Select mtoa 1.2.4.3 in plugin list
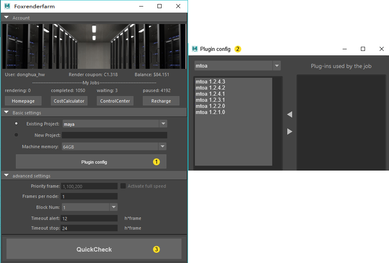The height and width of the screenshot is (263, 389). coord(210,82)
